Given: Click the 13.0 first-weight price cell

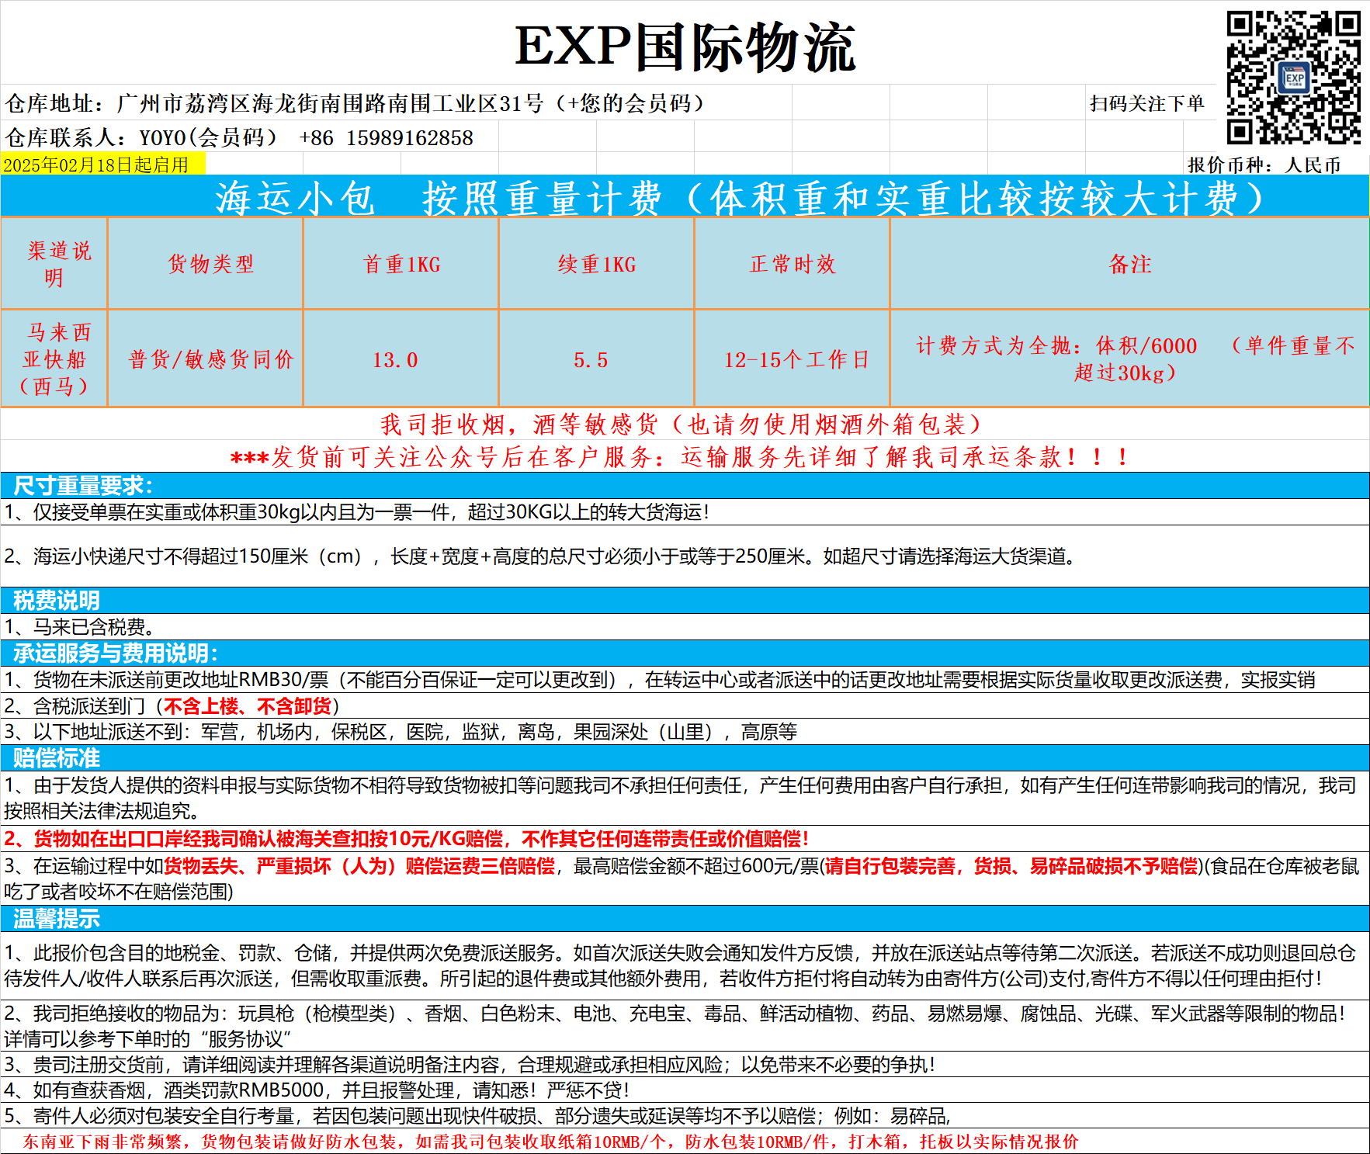Looking at the screenshot, I should [401, 359].
